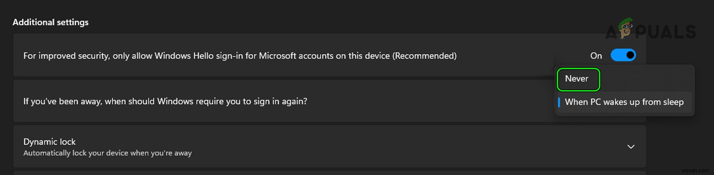Click the "On" label beside the switch
The height and width of the screenshot is (175, 714).
pyautogui.click(x=596, y=56)
